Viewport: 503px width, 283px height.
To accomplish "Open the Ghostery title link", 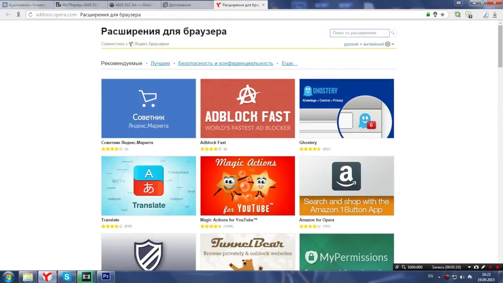I will coord(308,143).
